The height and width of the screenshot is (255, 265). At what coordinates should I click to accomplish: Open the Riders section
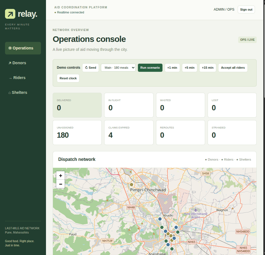tap(23, 78)
